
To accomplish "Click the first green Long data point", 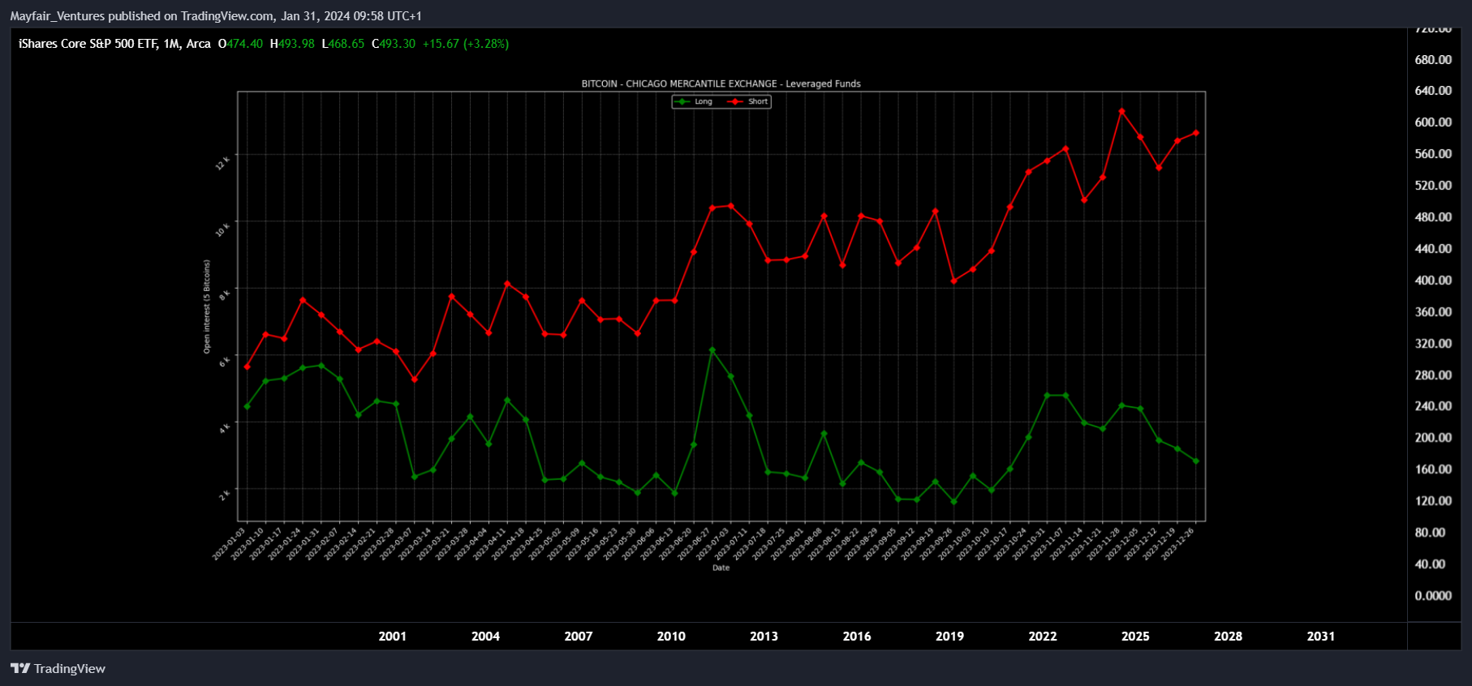I will [x=247, y=406].
